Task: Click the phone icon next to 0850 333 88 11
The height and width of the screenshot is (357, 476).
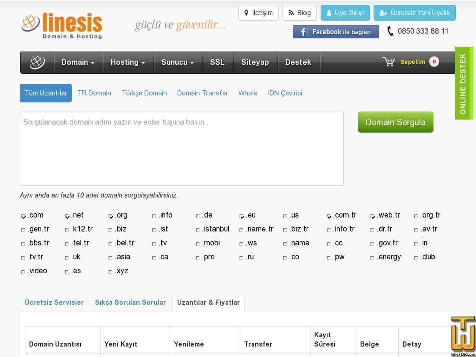Action: tap(390, 31)
